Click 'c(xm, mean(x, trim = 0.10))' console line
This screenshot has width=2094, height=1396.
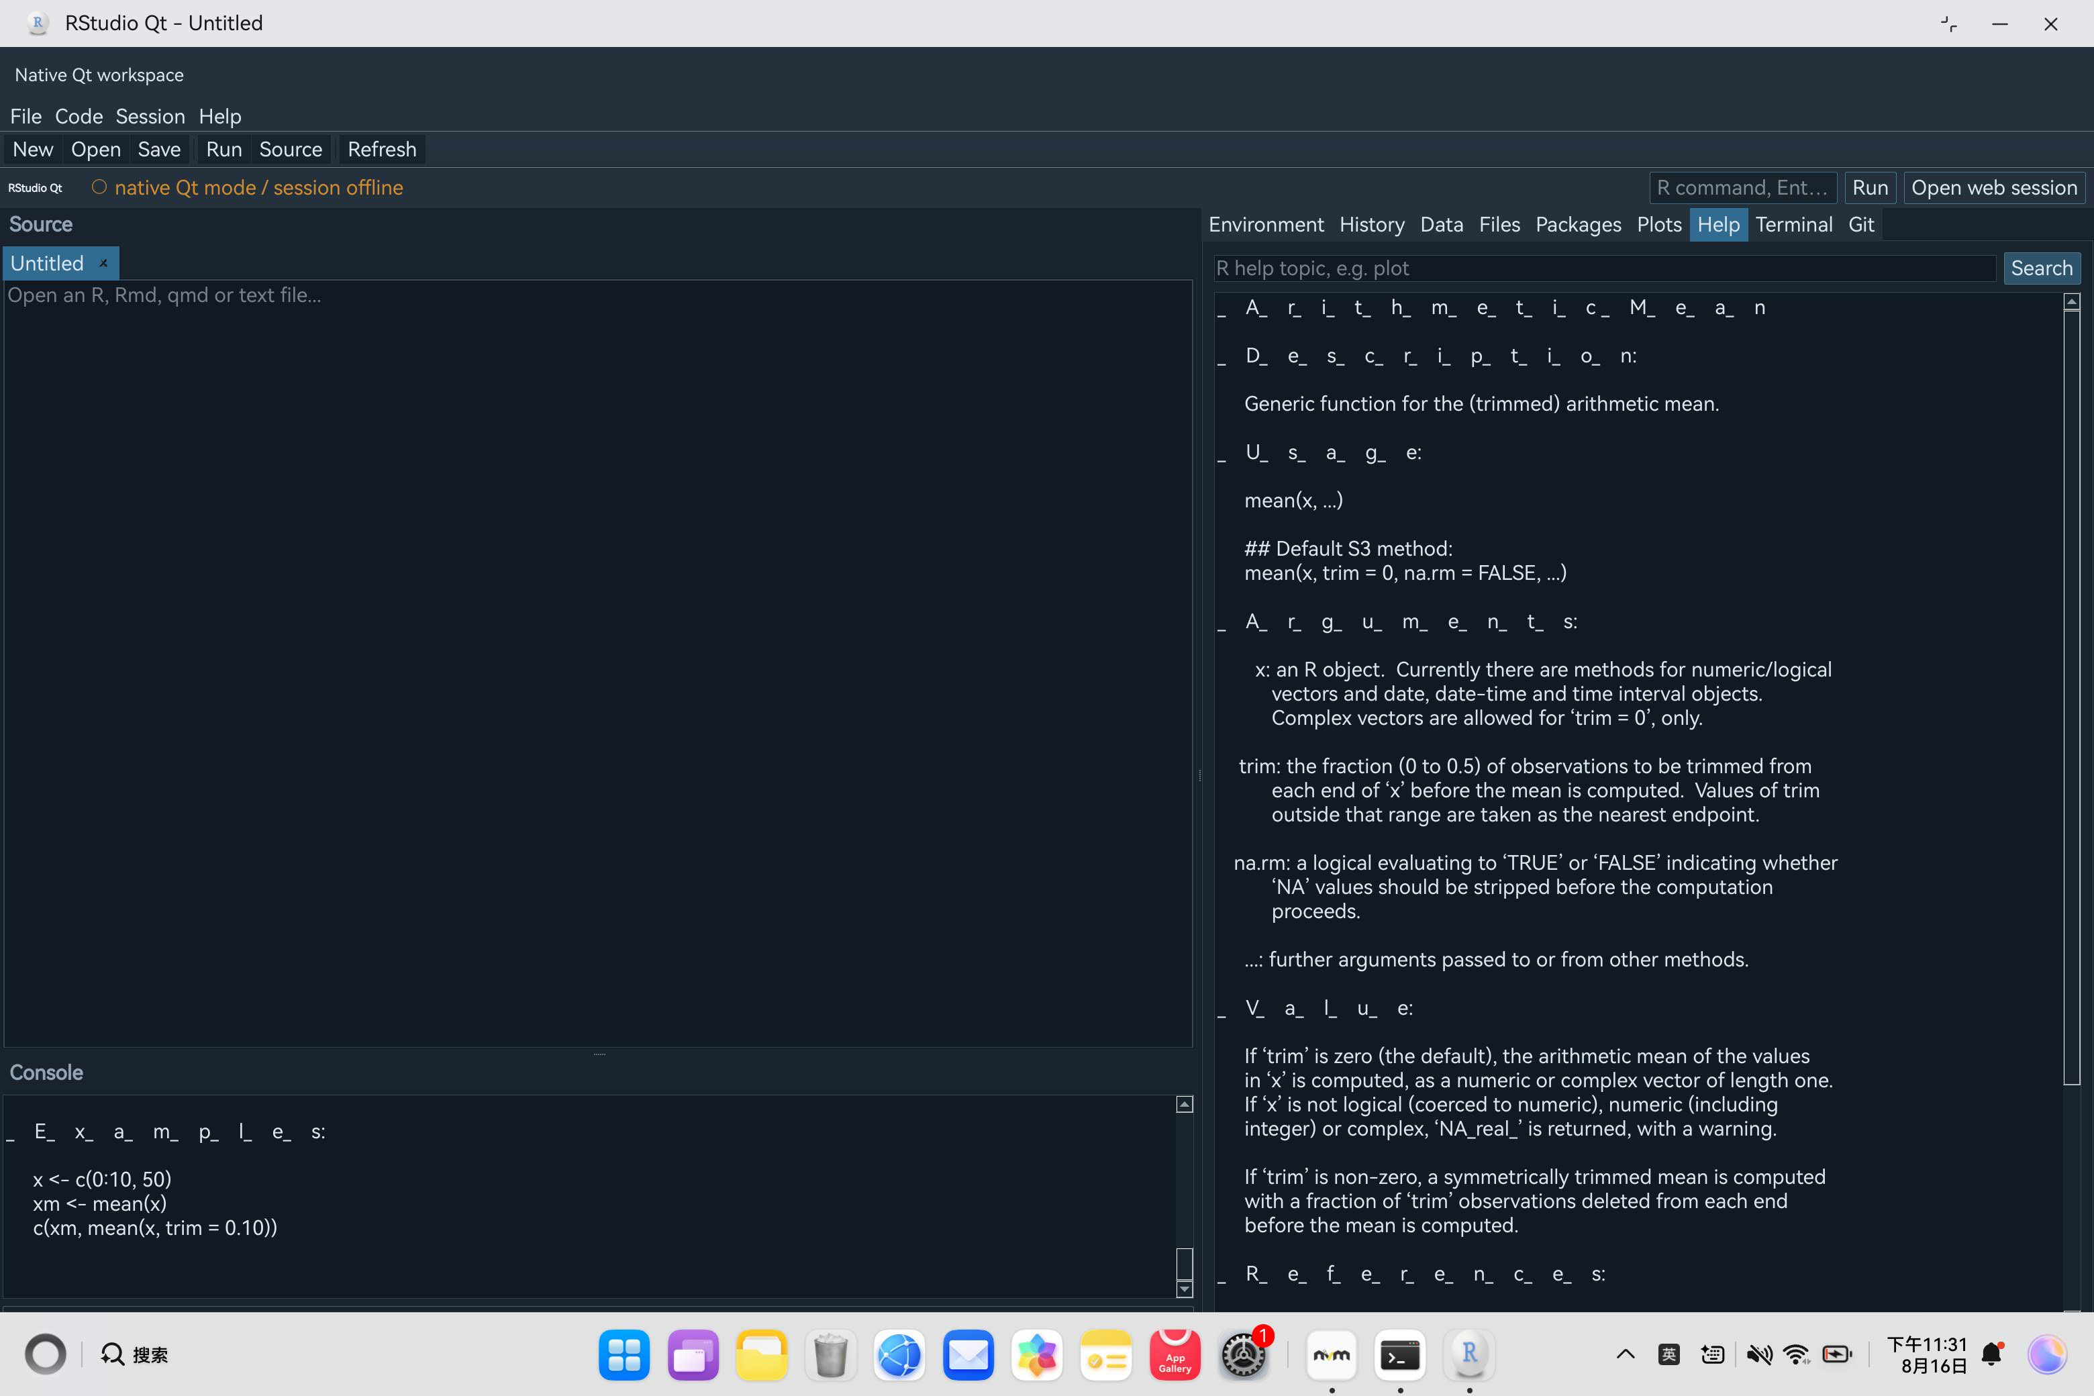[155, 1228]
